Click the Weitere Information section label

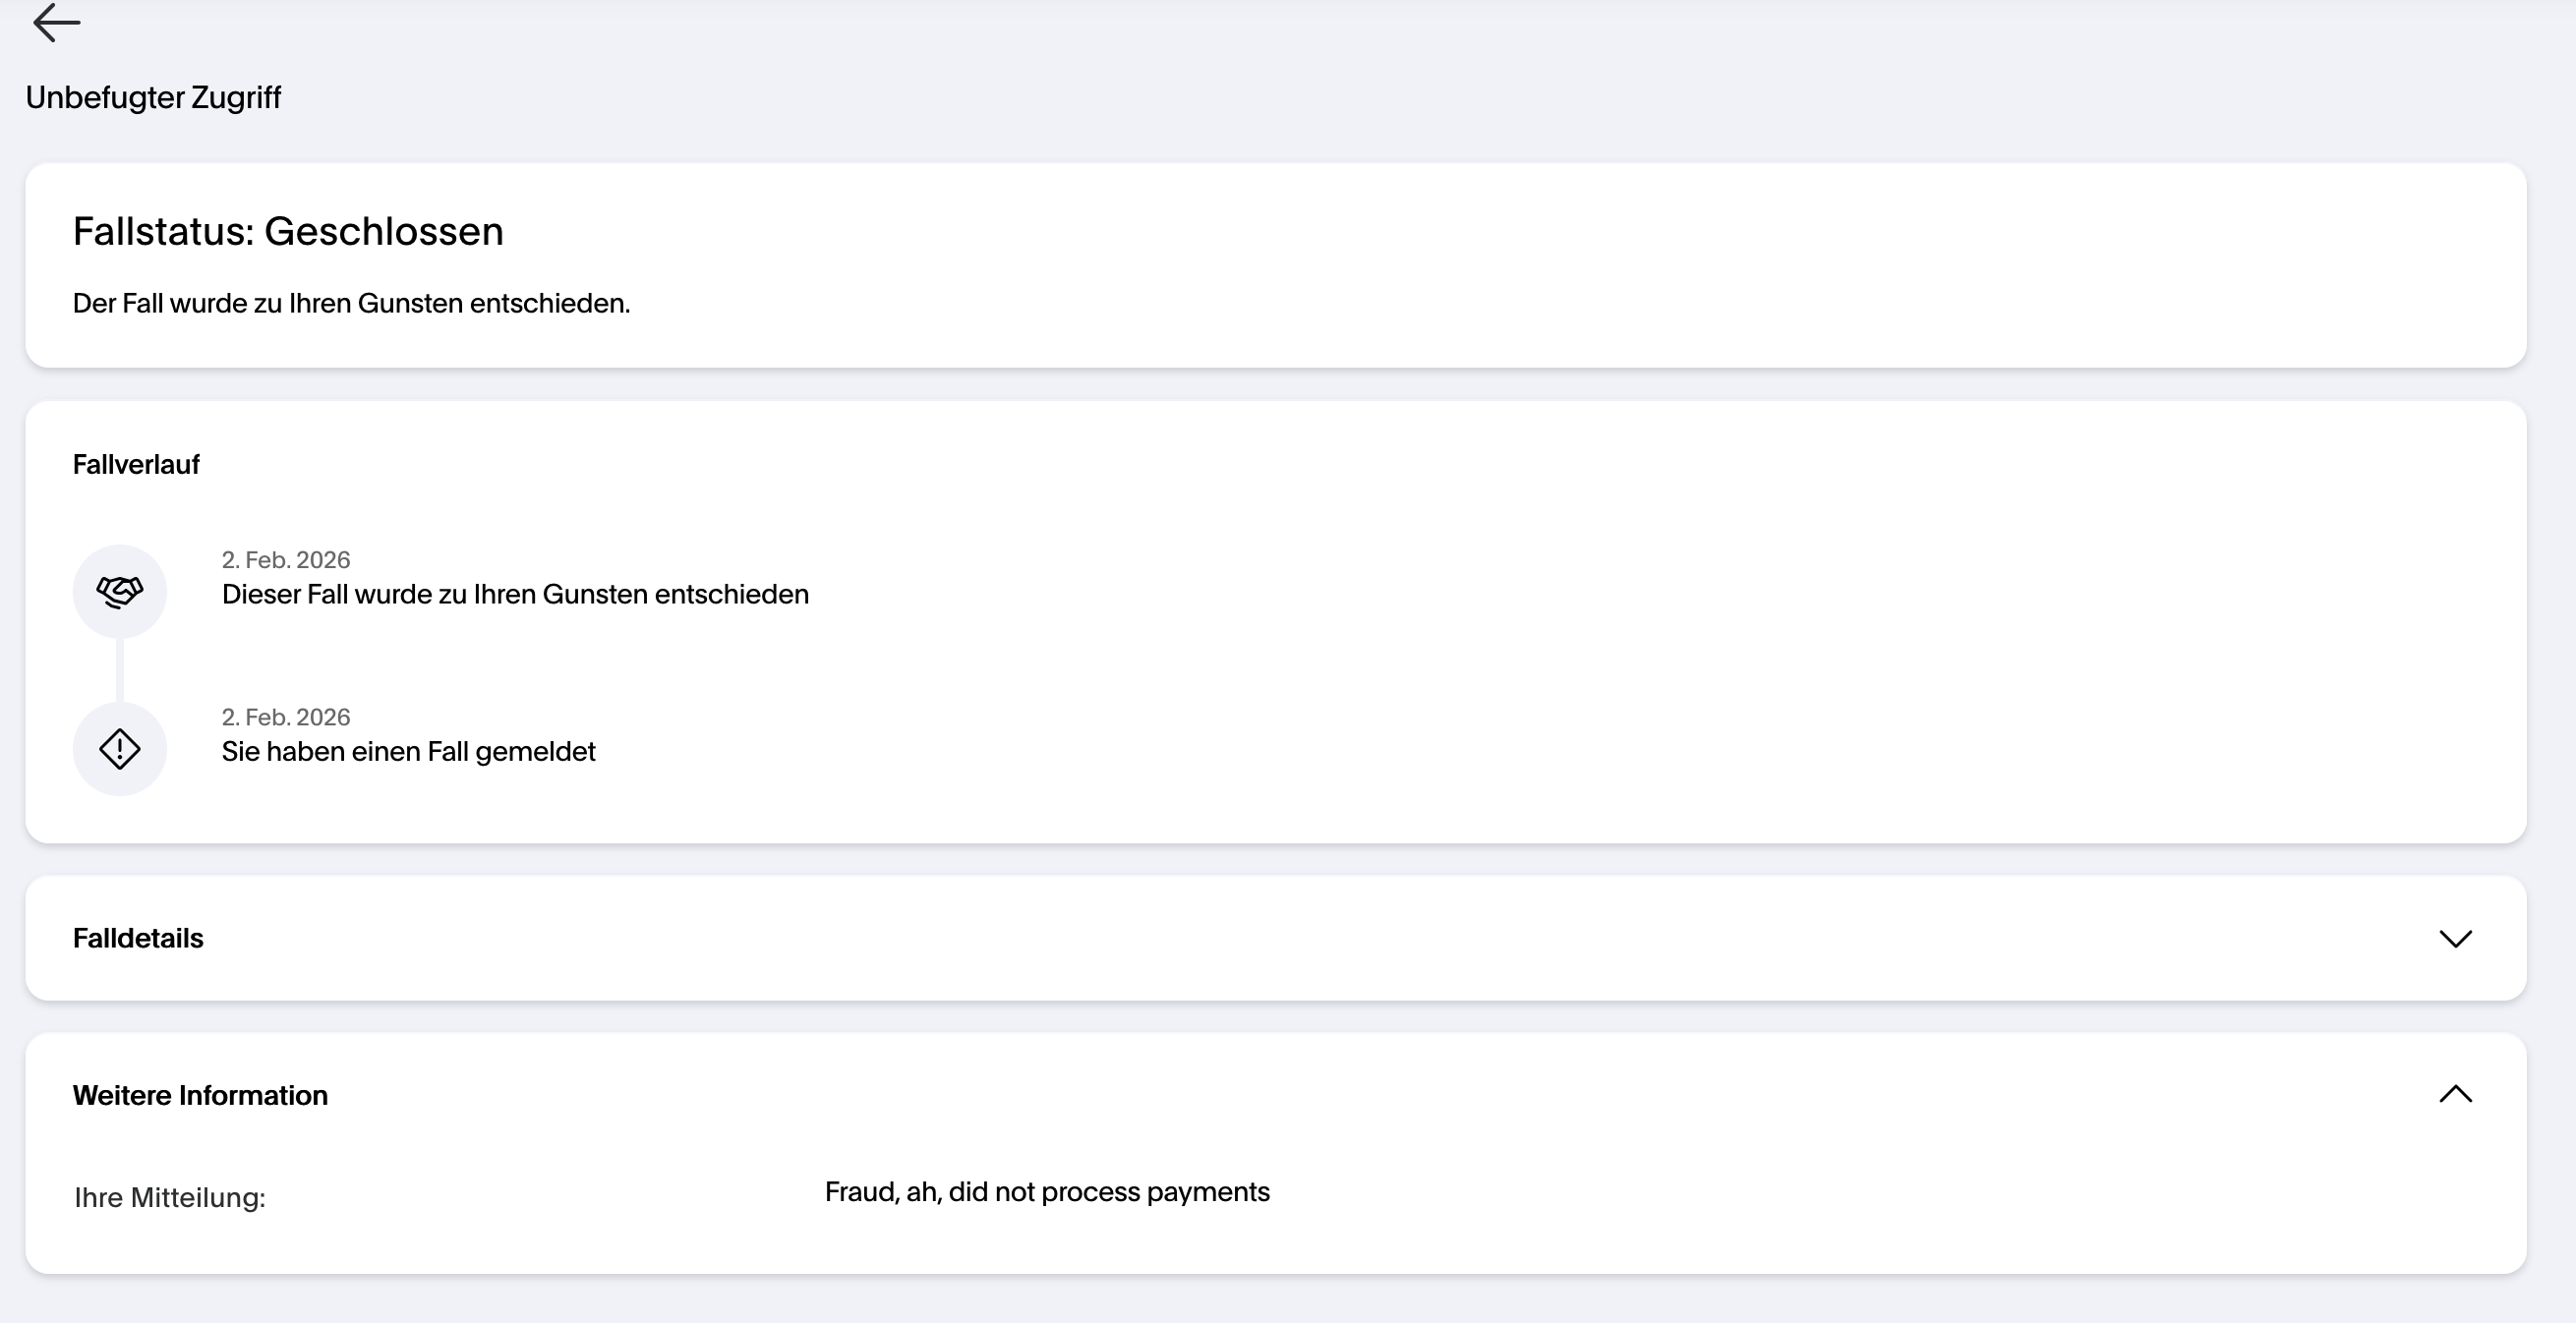200,1096
